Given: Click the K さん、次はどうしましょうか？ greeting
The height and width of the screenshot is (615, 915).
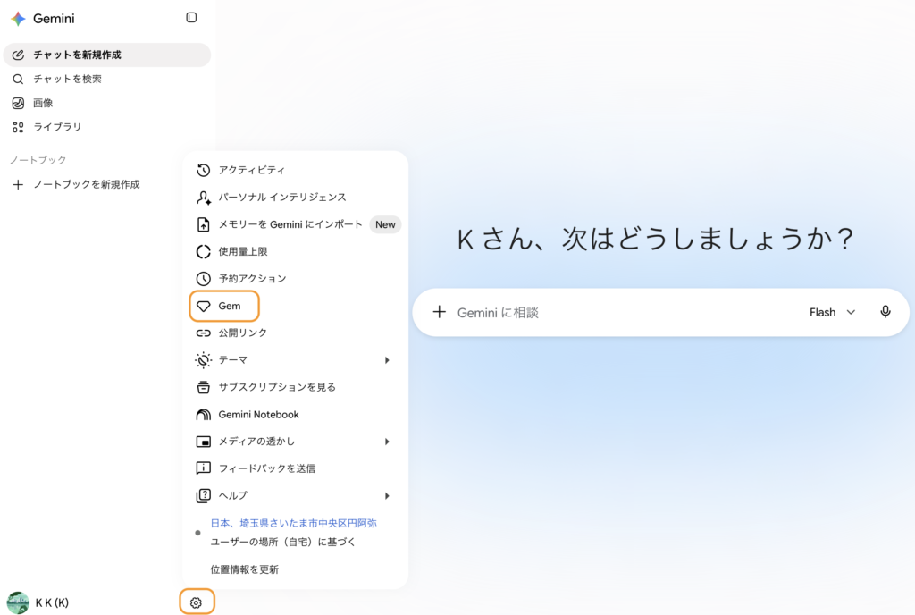Looking at the screenshot, I should 655,240.
